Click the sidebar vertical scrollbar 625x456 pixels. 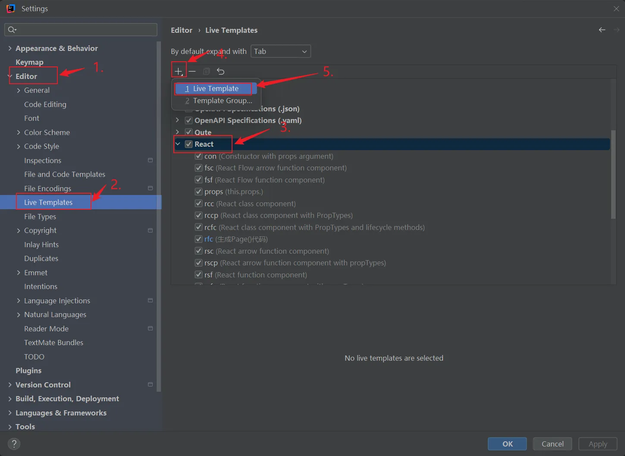tap(159, 217)
